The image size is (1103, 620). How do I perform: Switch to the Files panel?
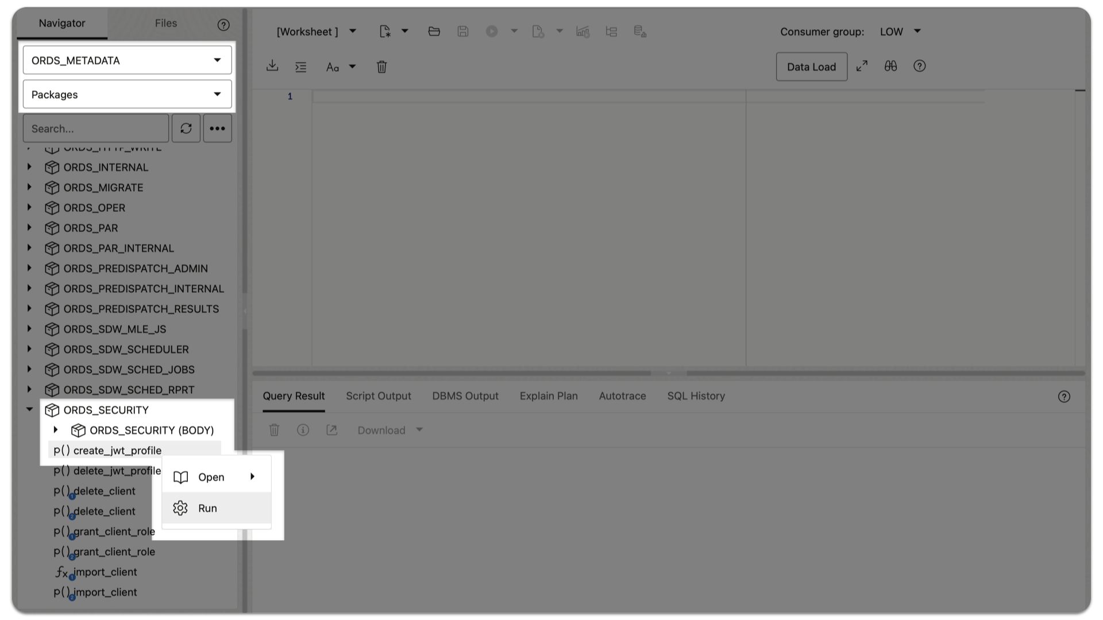point(165,23)
